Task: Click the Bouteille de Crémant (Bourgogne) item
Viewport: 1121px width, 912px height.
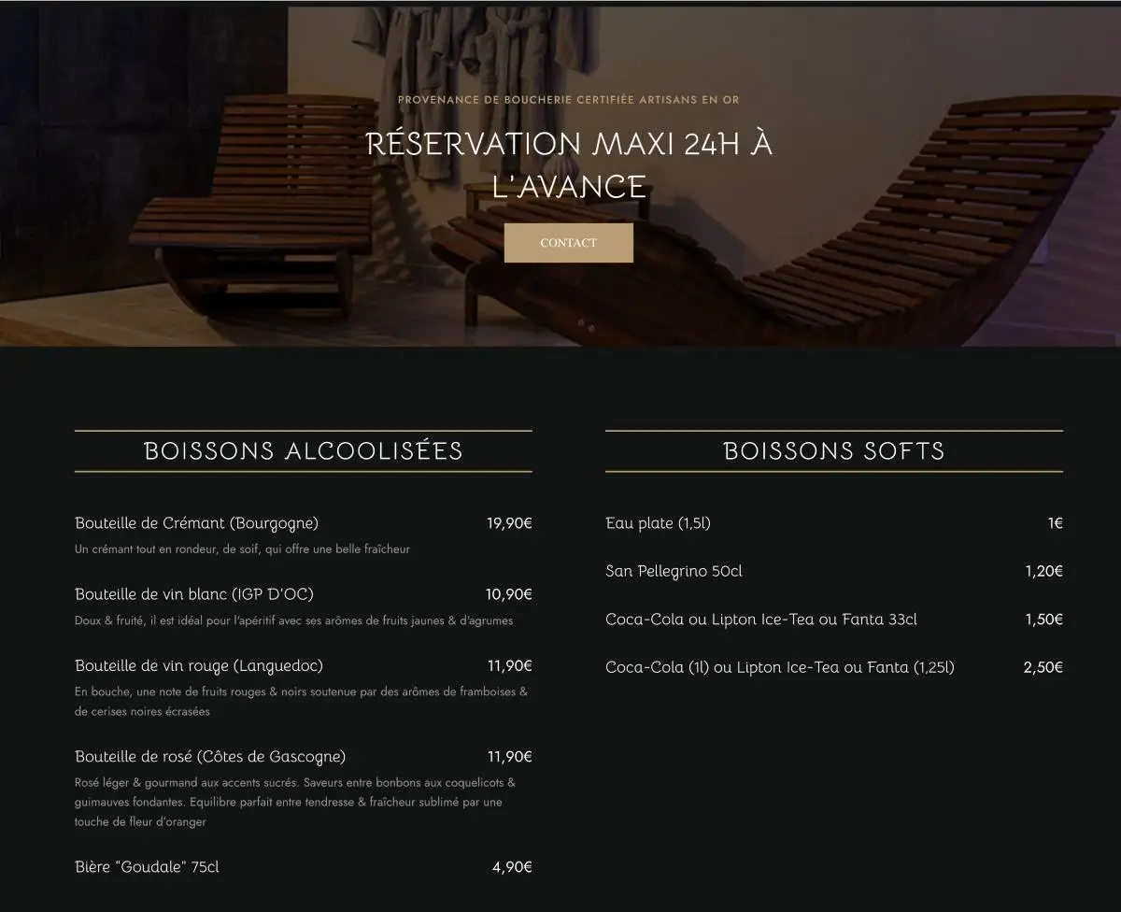Action: 196,523
